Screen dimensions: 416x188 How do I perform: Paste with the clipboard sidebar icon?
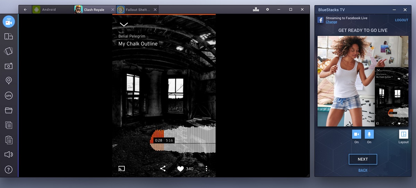coord(9,140)
